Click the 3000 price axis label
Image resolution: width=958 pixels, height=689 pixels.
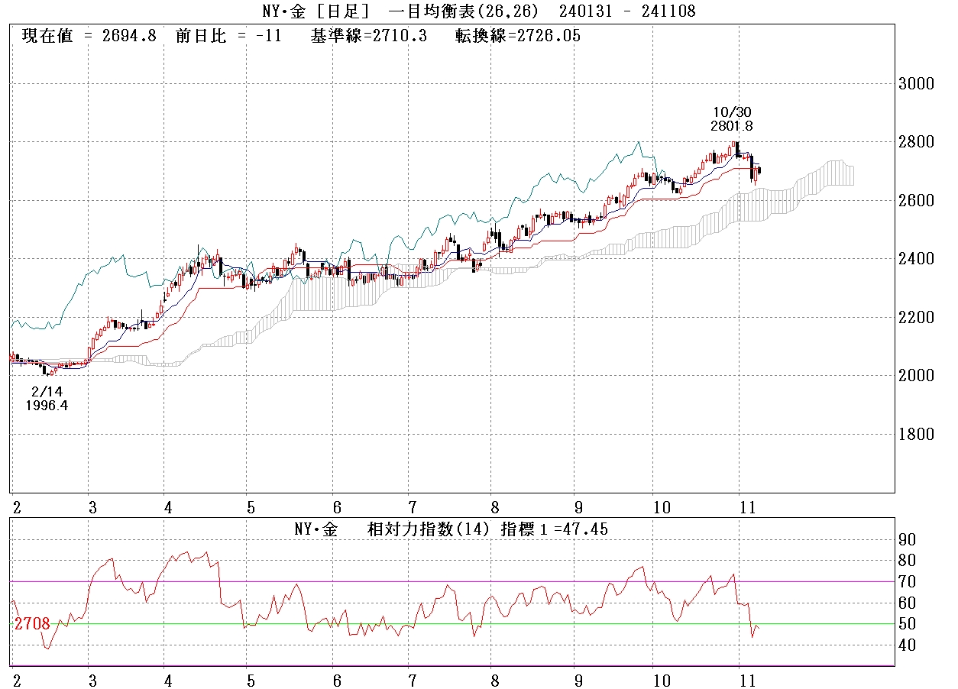[918, 84]
